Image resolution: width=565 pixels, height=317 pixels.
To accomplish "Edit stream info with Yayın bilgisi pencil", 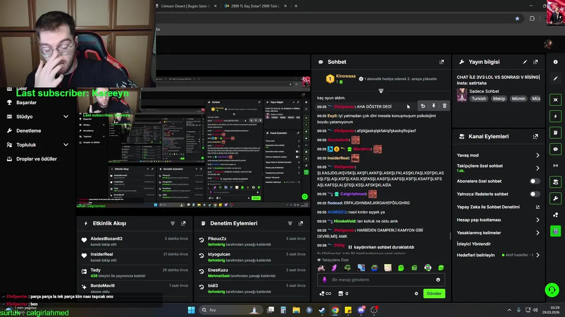I will (x=525, y=62).
